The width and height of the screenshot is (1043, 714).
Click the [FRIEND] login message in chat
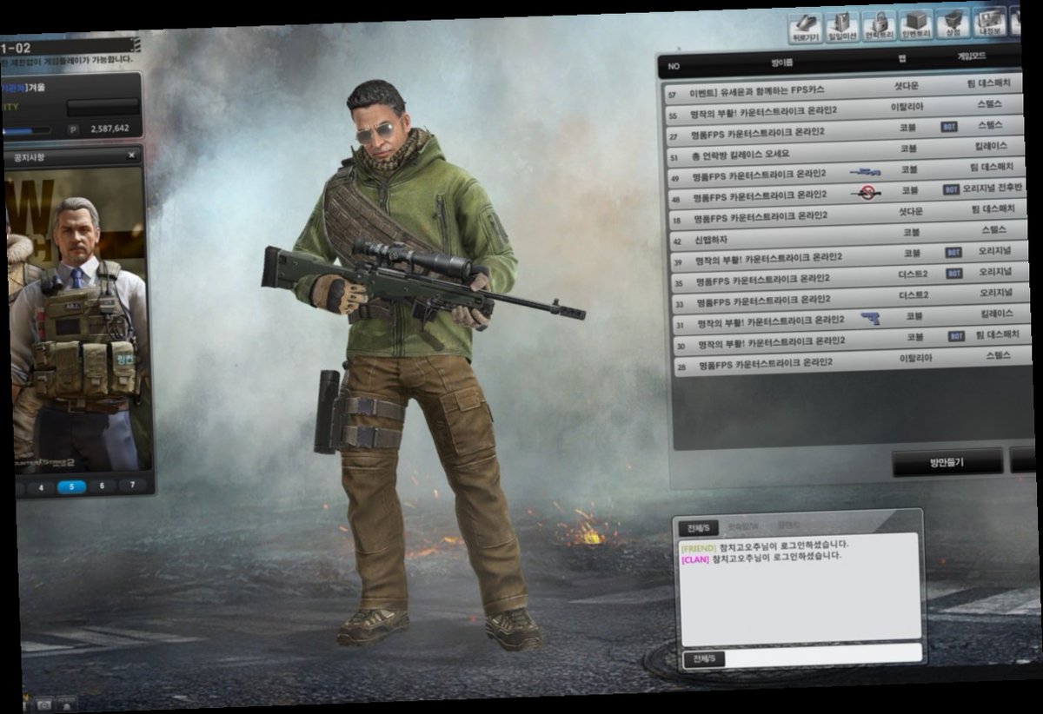(765, 545)
